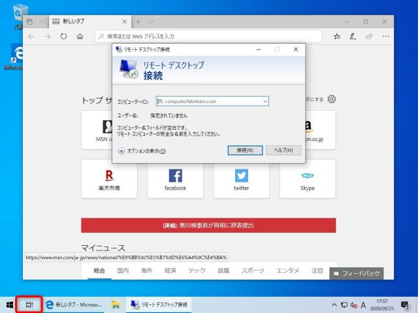Select the 国内 news tab
Screen dimensions: 418x313
click(123, 271)
